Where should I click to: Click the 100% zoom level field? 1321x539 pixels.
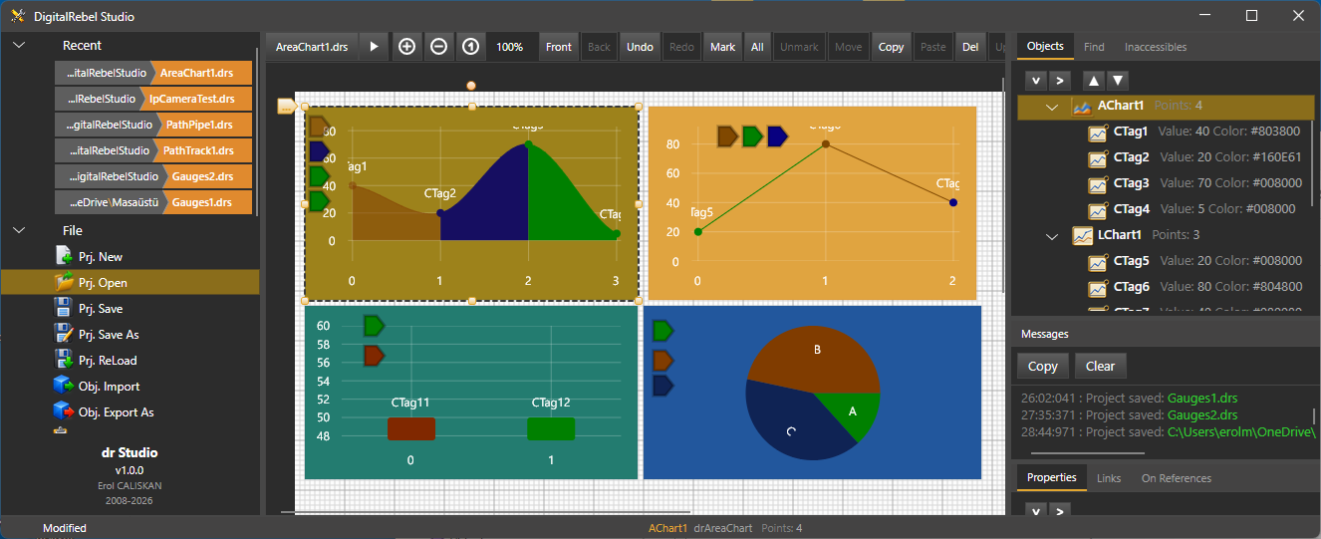coord(510,47)
